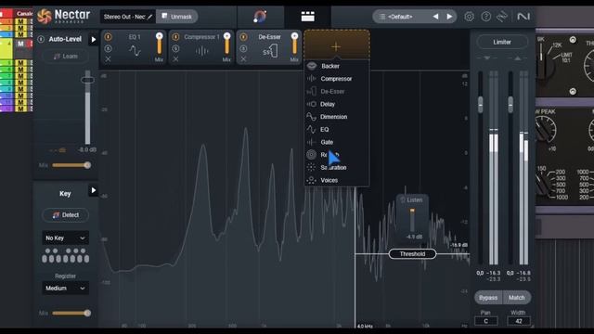Open the Register Medium dropdown

(x=65, y=289)
